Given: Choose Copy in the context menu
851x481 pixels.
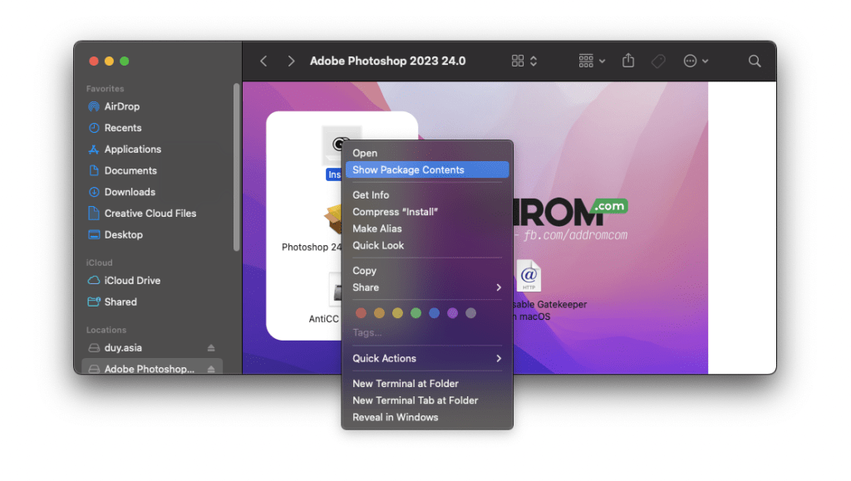Looking at the screenshot, I should [x=427, y=270].
